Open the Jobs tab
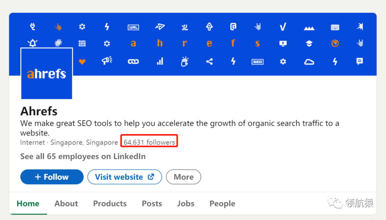This screenshot has height=220, width=386. point(185,204)
